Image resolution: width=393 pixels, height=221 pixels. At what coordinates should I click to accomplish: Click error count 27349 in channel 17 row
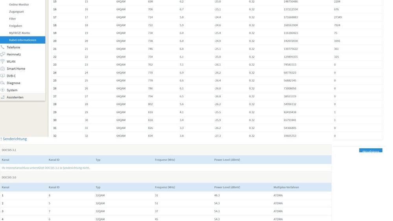338,17
